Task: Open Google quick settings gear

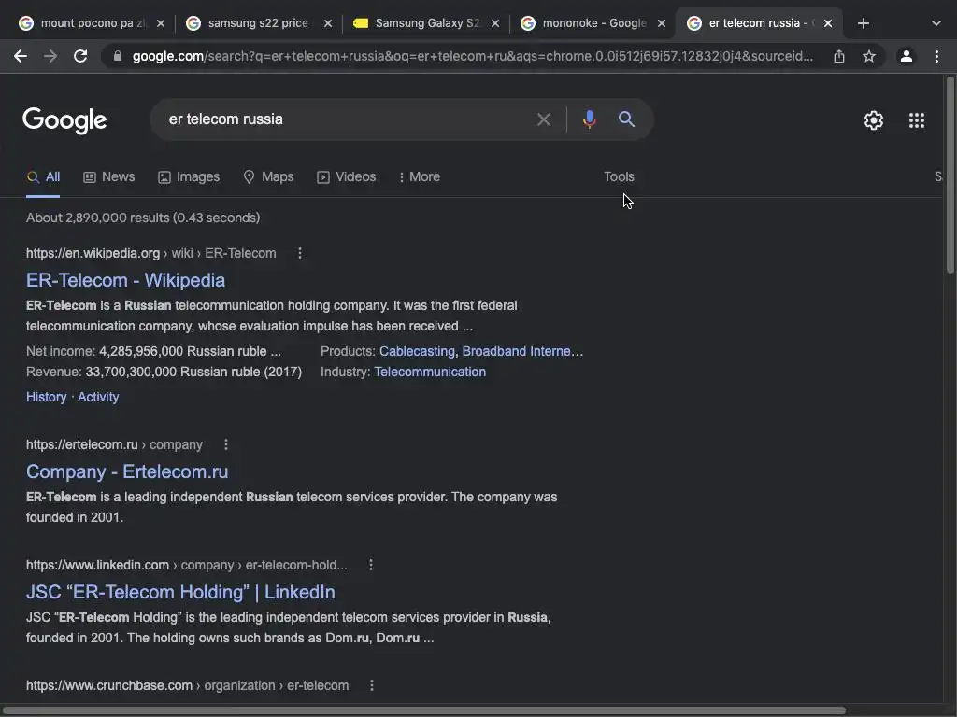Action: pyautogui.click(x=874, y=120)
